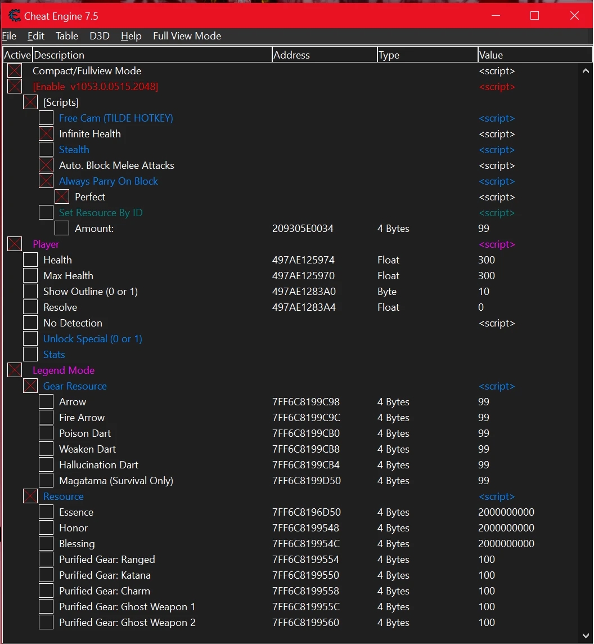Select the Arrow address 7FF6C8199C98
The width and height of the screenshot is (594, 644).
pyautogui.click(x=306, y=402)
